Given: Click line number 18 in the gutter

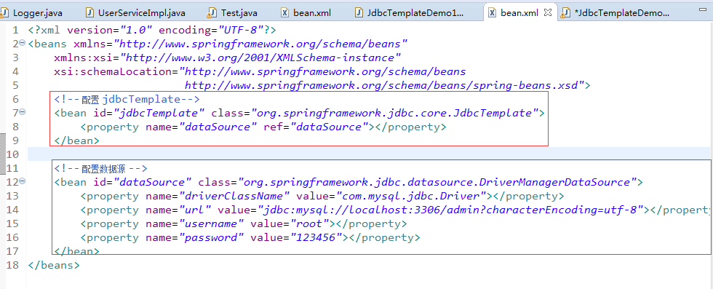Looking at the screenshot, I should point(13,265).
